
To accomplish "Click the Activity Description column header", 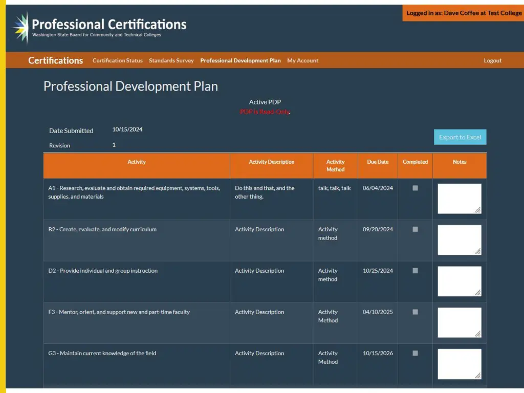I will click(271, 165).
